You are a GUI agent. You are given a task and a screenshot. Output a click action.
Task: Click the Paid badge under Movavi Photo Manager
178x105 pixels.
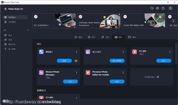48,78
